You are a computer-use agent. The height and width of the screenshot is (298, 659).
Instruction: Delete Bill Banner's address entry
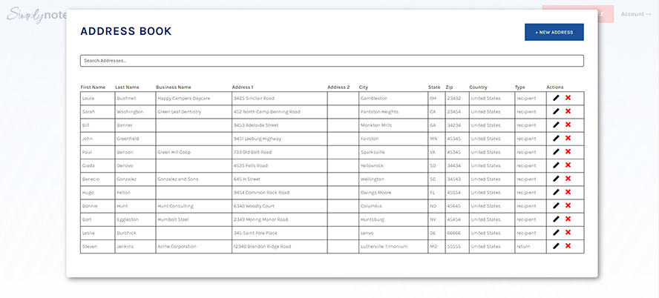pos(568,125)
